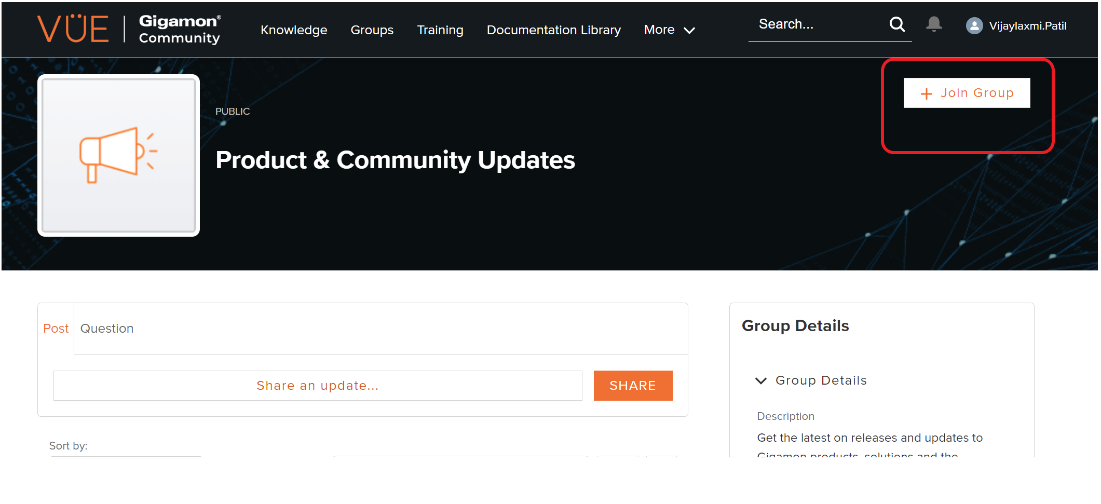Click the Share an update box
Viewport: 1101px width, 504px height.
tap(318, 386)
